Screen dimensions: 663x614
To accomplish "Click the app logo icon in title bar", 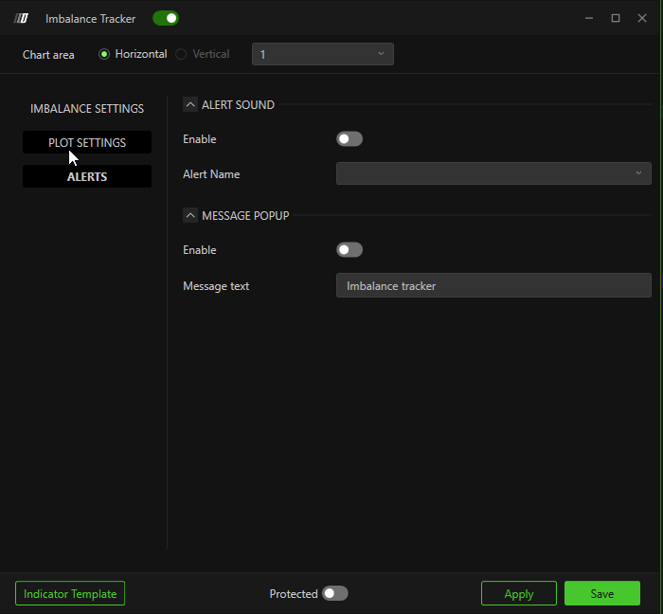I will point(22,18).
